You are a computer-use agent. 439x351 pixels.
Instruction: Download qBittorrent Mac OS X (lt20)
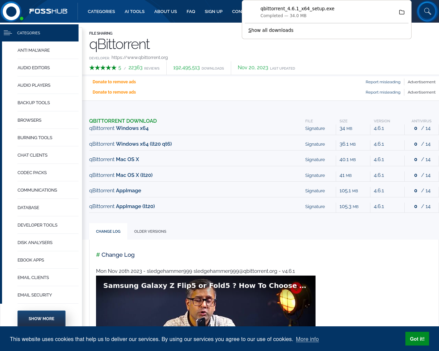tap(121, 175)
